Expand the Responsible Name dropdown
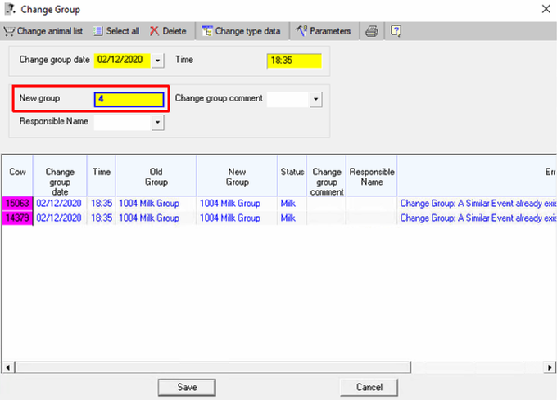This screenshot has width=557, height=400. coord(158,122)
